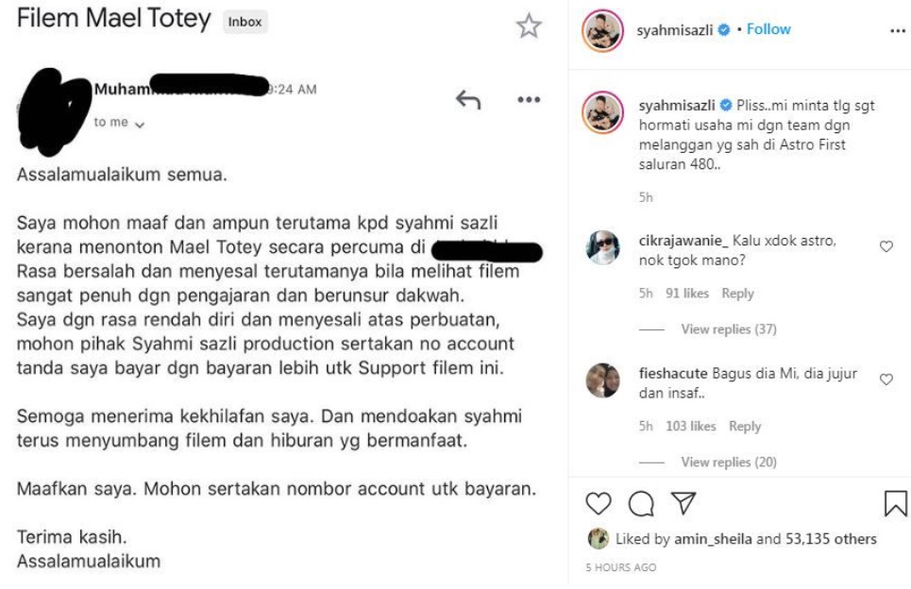Open the email's three-dot more options menu
This screenshot has width=911, height=589.
pyautogui.click(x=529, y=100)
